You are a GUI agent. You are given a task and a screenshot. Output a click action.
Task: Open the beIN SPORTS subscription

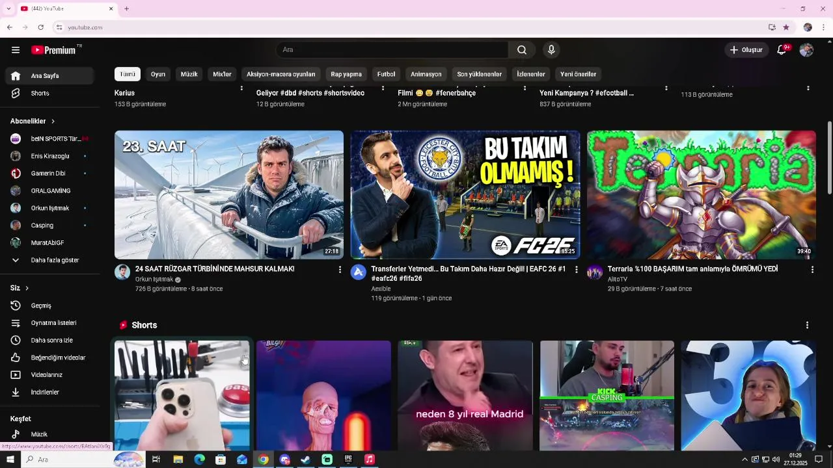coord(49,138)
